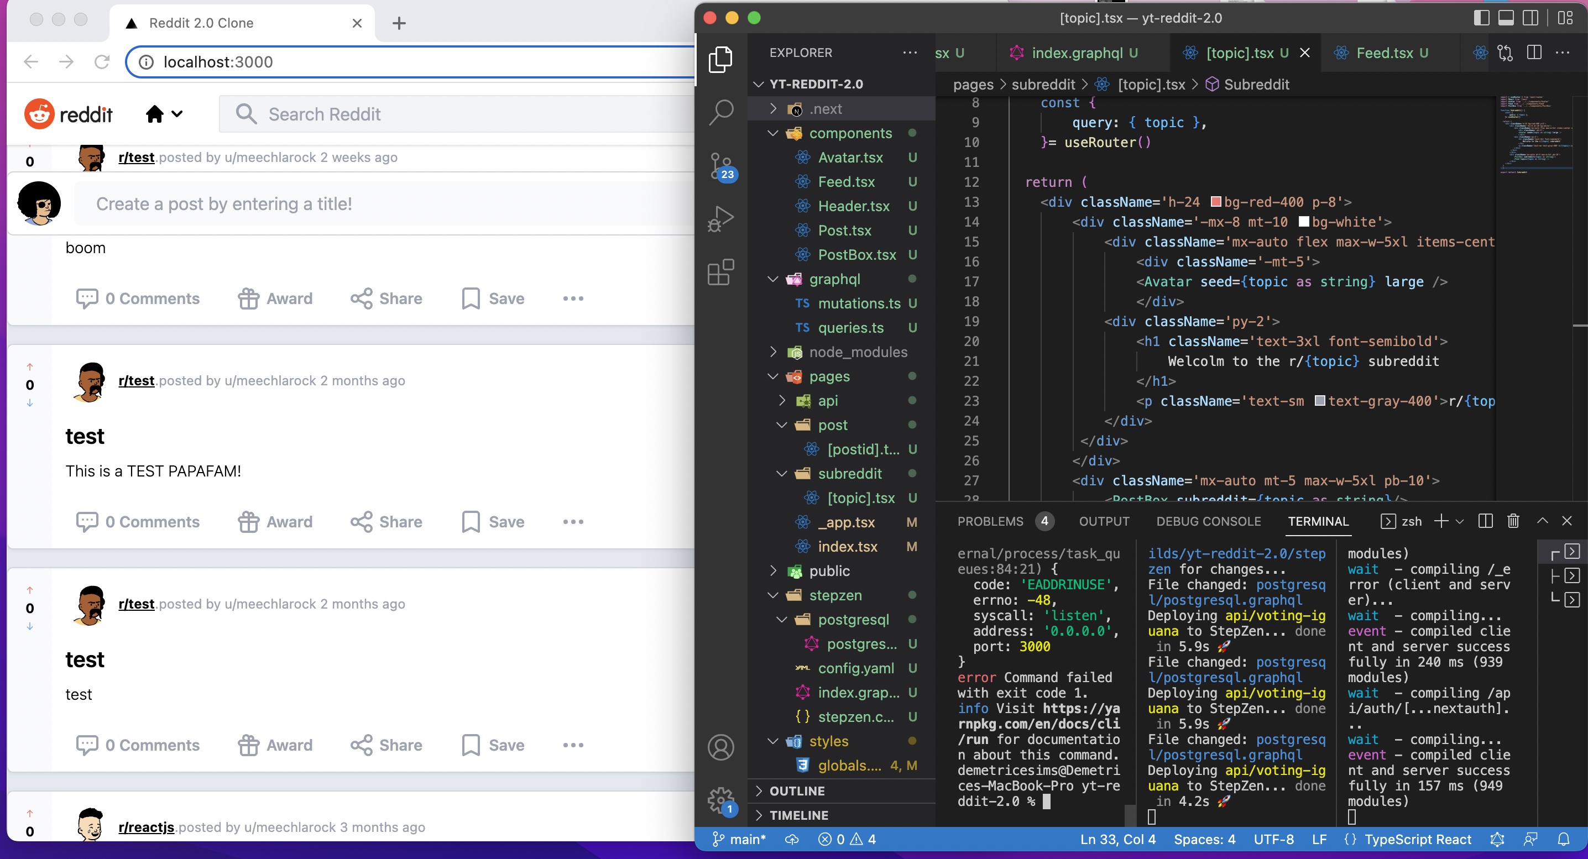Click Award on the 'This is a TEST PAPAFAM!' post
Viewport: 1588px width, 859px height.
[275, 522]
